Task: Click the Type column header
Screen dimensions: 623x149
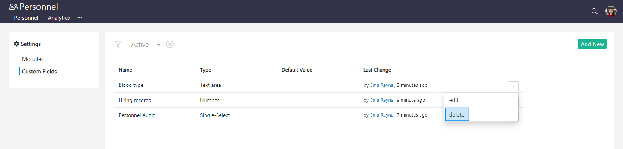Action: click(x=205, y=70)
